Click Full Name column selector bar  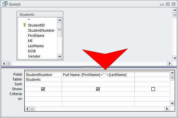(x=98, y=71)
